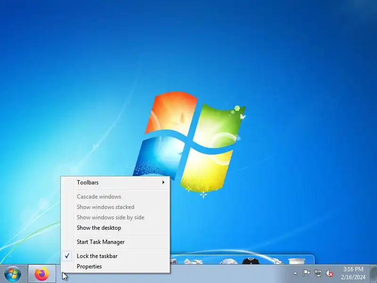
Task: Select Start Task Manager
Action: [115, 242]
